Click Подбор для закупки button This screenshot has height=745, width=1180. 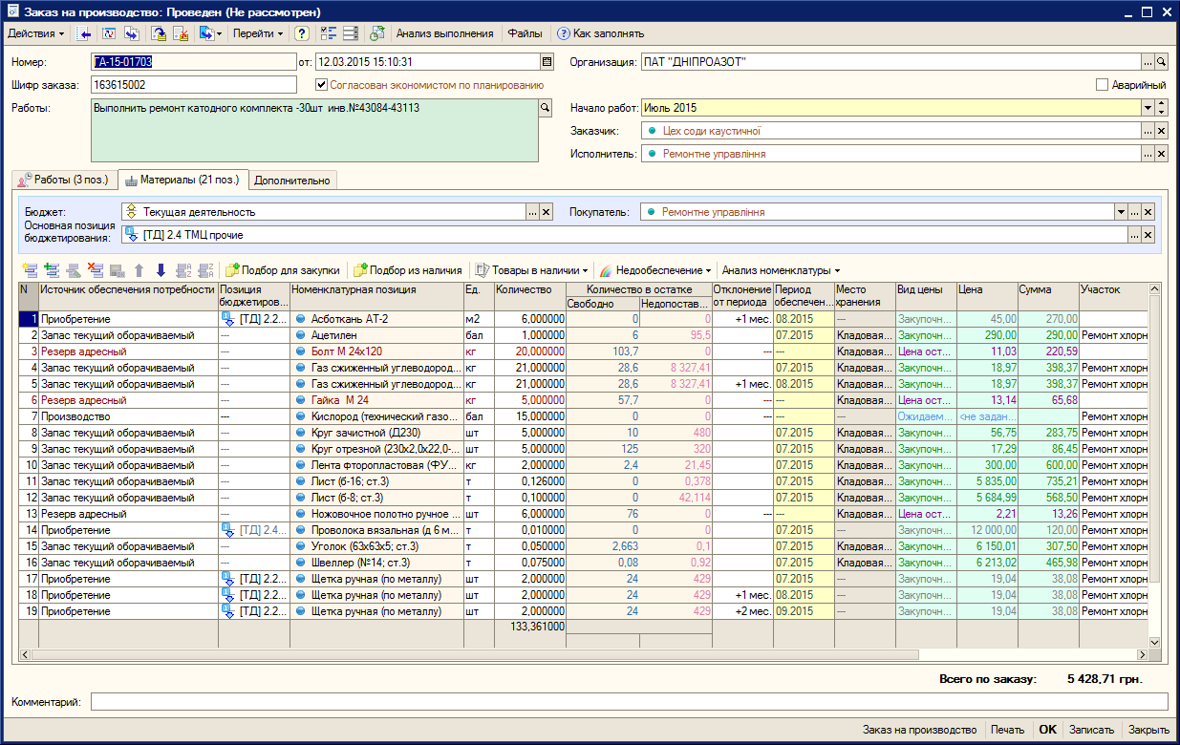coord(283,270)
